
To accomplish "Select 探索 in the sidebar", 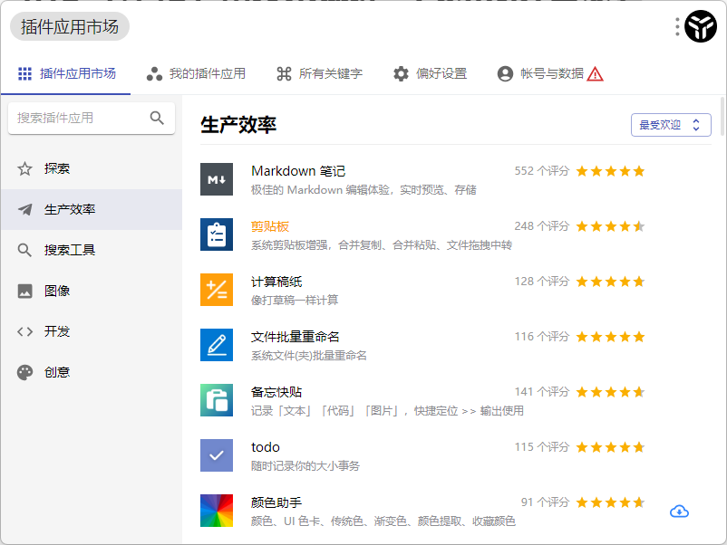I will [x=56, y=168].
